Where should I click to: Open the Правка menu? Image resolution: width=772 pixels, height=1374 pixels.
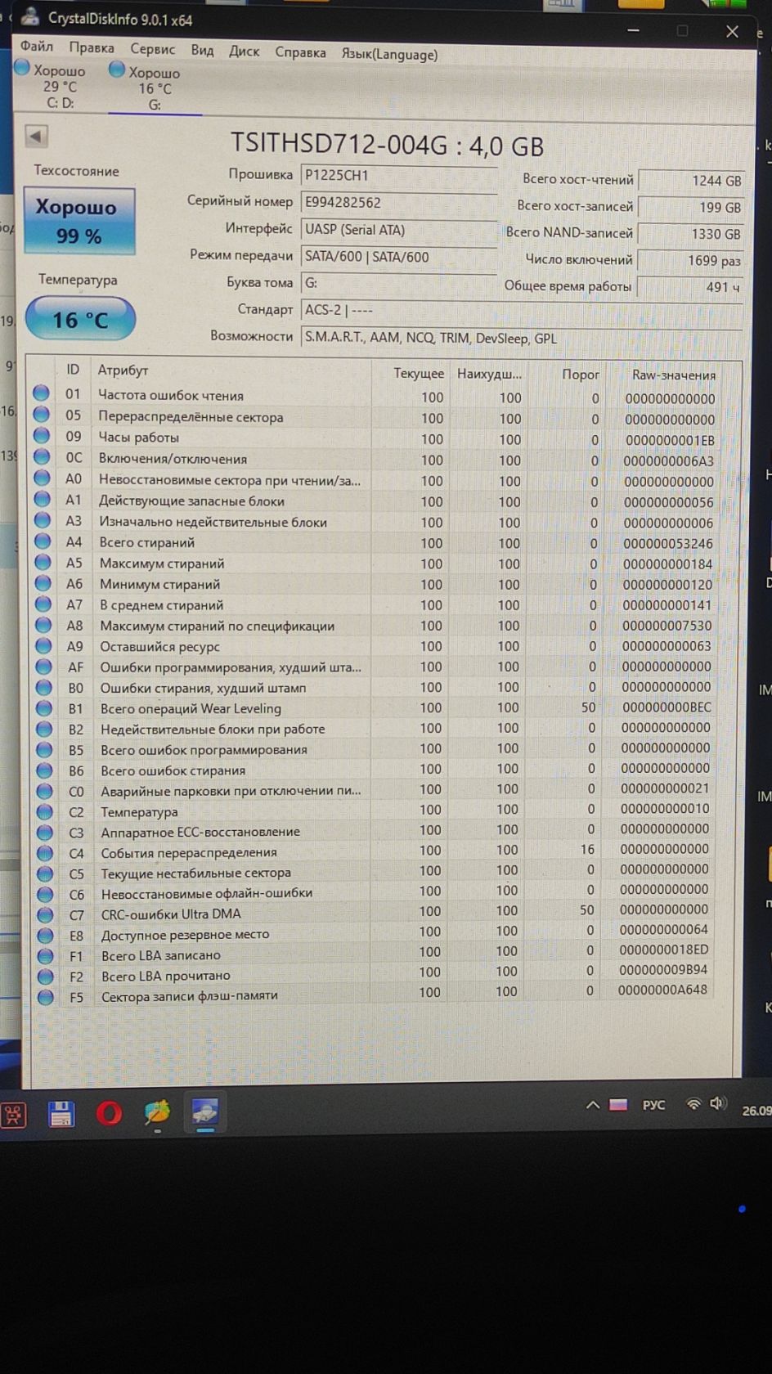[92, 48]
